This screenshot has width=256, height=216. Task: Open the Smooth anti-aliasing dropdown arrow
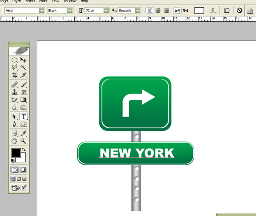(x=138, y=11)
